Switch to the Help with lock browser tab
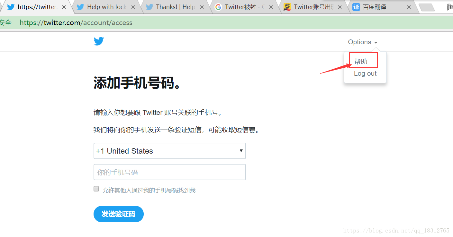 coord(106,7)
